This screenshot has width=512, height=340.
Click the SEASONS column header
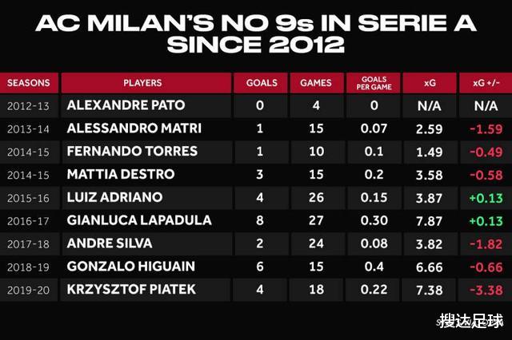[x=30, y=82]
